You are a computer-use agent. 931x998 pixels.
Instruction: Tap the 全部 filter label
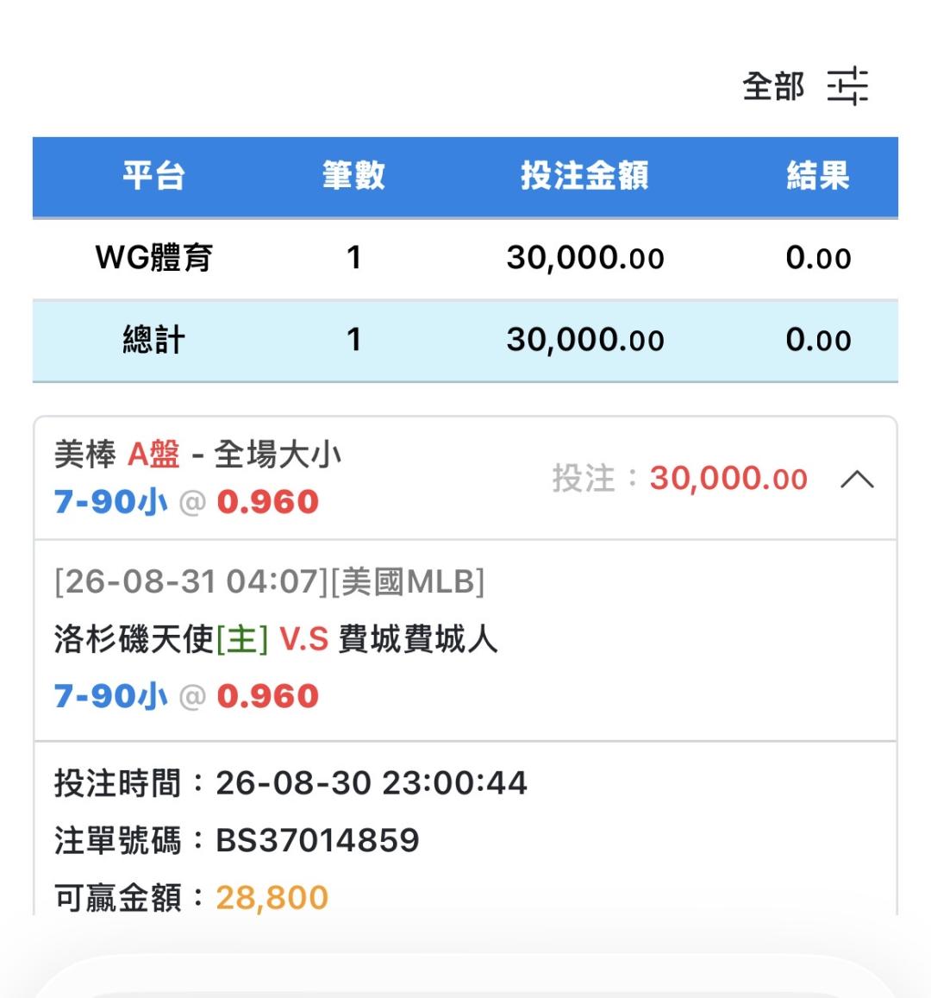(773, 86)
